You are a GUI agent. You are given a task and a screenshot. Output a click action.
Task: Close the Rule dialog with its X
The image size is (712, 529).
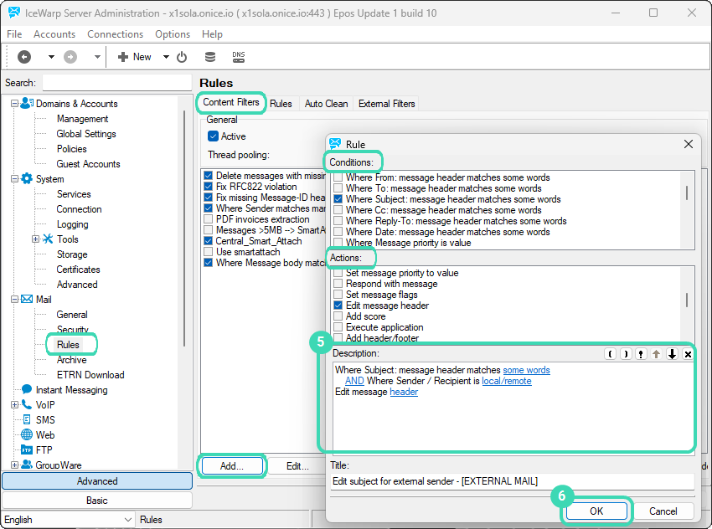[x=689, y=144]
